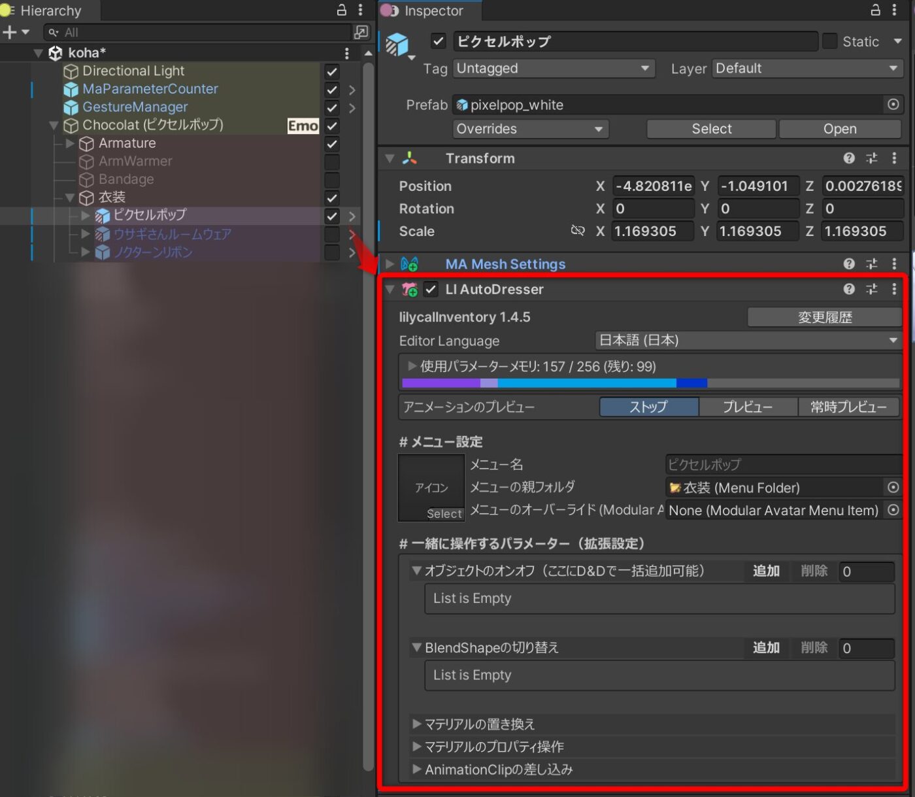This screenshot has width=915, height=797.
Task: Click the object picker for Modular Avatar Menu Item
Action: 893,510
